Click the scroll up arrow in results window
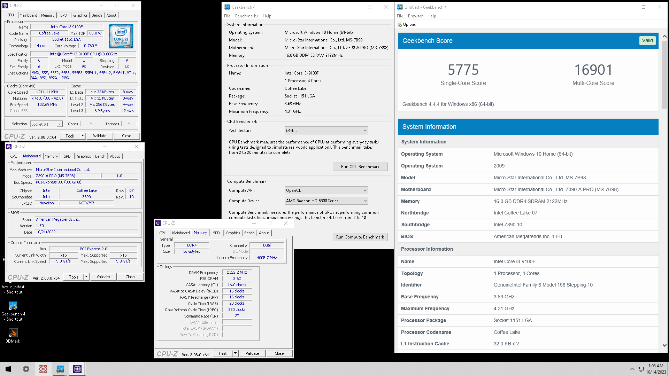The width and height of the screenshot is (669, 376). click(664, 37)
